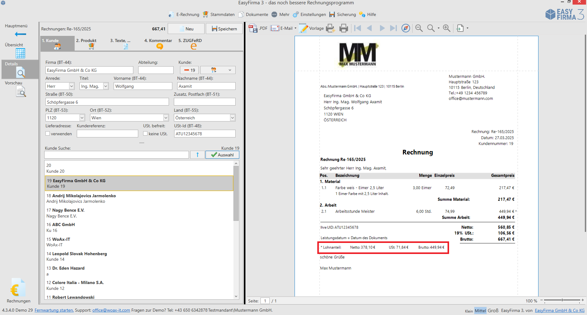Image resolution: width=587 pixels, height=315 pixels.
Task: Switch to the 5. ZUGFeRD tab
Action: point(193,44)
